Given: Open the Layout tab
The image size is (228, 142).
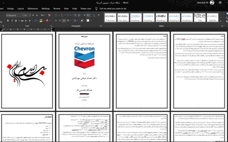Looking at the screenshot, I should [x=21, y=9].
